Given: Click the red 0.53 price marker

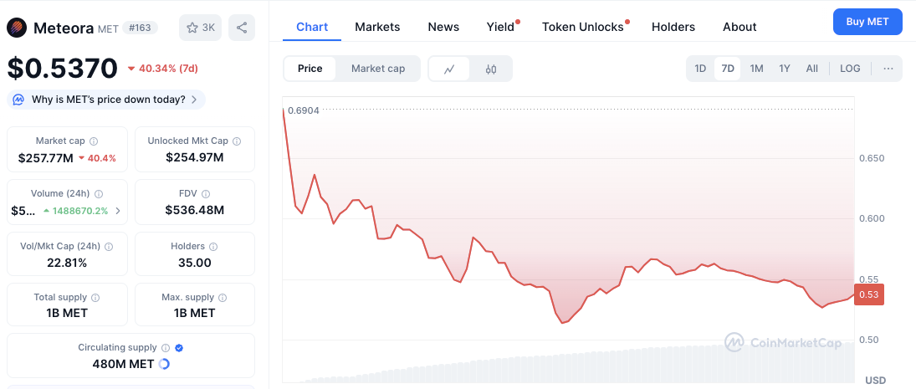Looking at the screenshot, I should point(868,294).
